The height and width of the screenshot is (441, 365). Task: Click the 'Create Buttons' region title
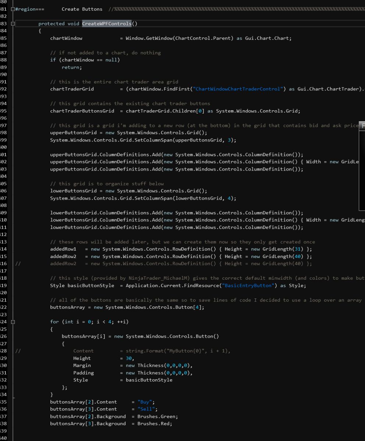click(x=82, y=9)
